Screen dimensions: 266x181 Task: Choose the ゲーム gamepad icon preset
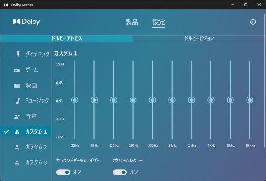[17, 70]
